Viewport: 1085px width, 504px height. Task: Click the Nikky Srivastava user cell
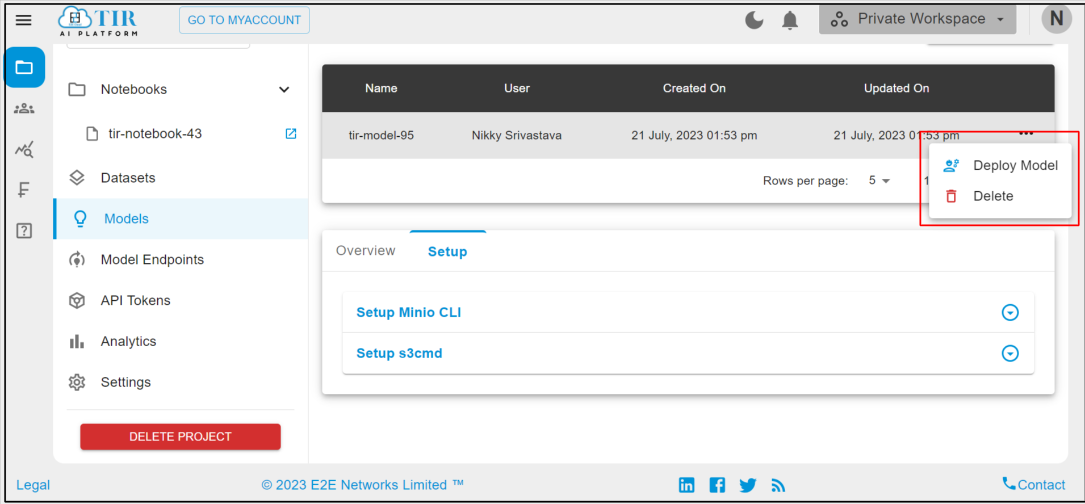517,135
